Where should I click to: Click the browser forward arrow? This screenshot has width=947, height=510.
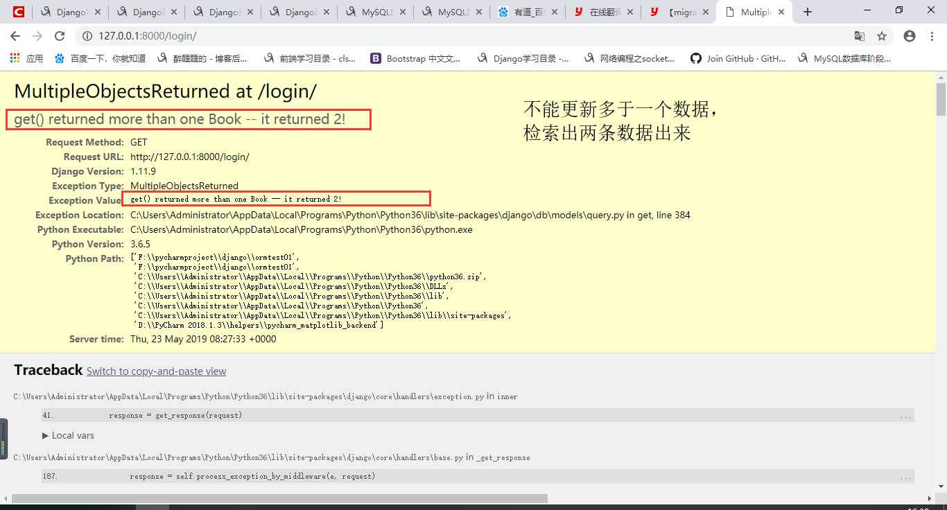(x=37, y=36)
